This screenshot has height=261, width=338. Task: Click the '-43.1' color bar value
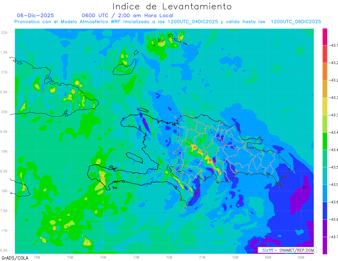(333, 45)
